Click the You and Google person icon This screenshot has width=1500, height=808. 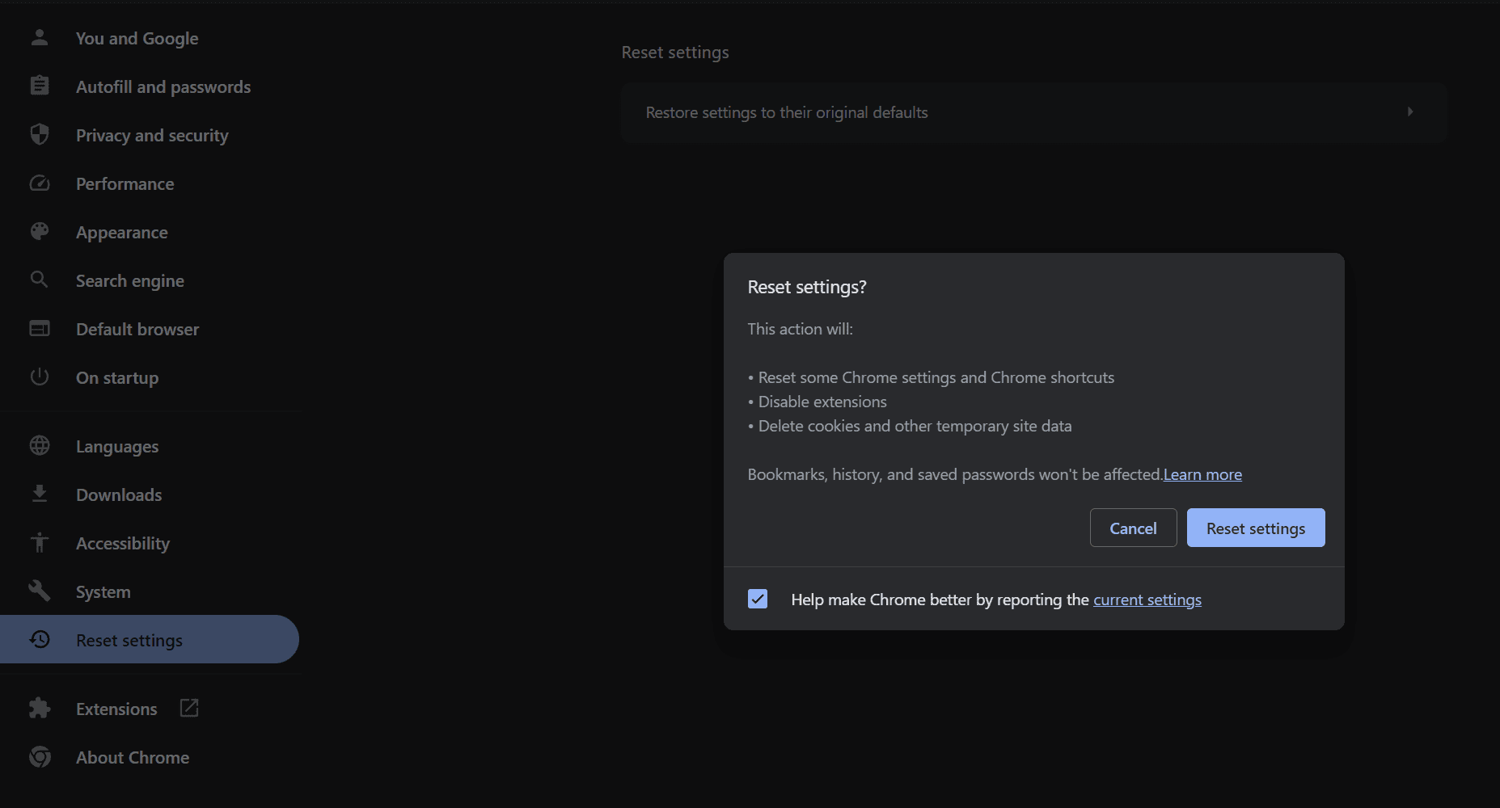tap(39, 37)
